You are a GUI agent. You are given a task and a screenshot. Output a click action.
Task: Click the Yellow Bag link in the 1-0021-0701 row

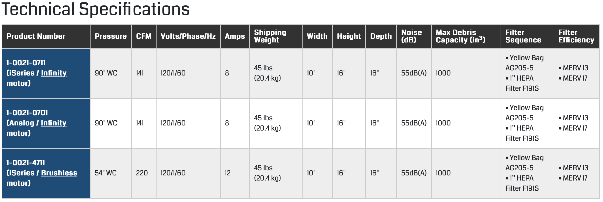click(x=526, y=108)
